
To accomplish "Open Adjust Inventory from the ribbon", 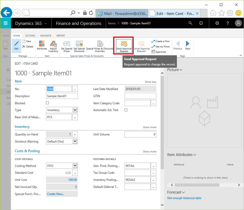I will click(53, 46).
